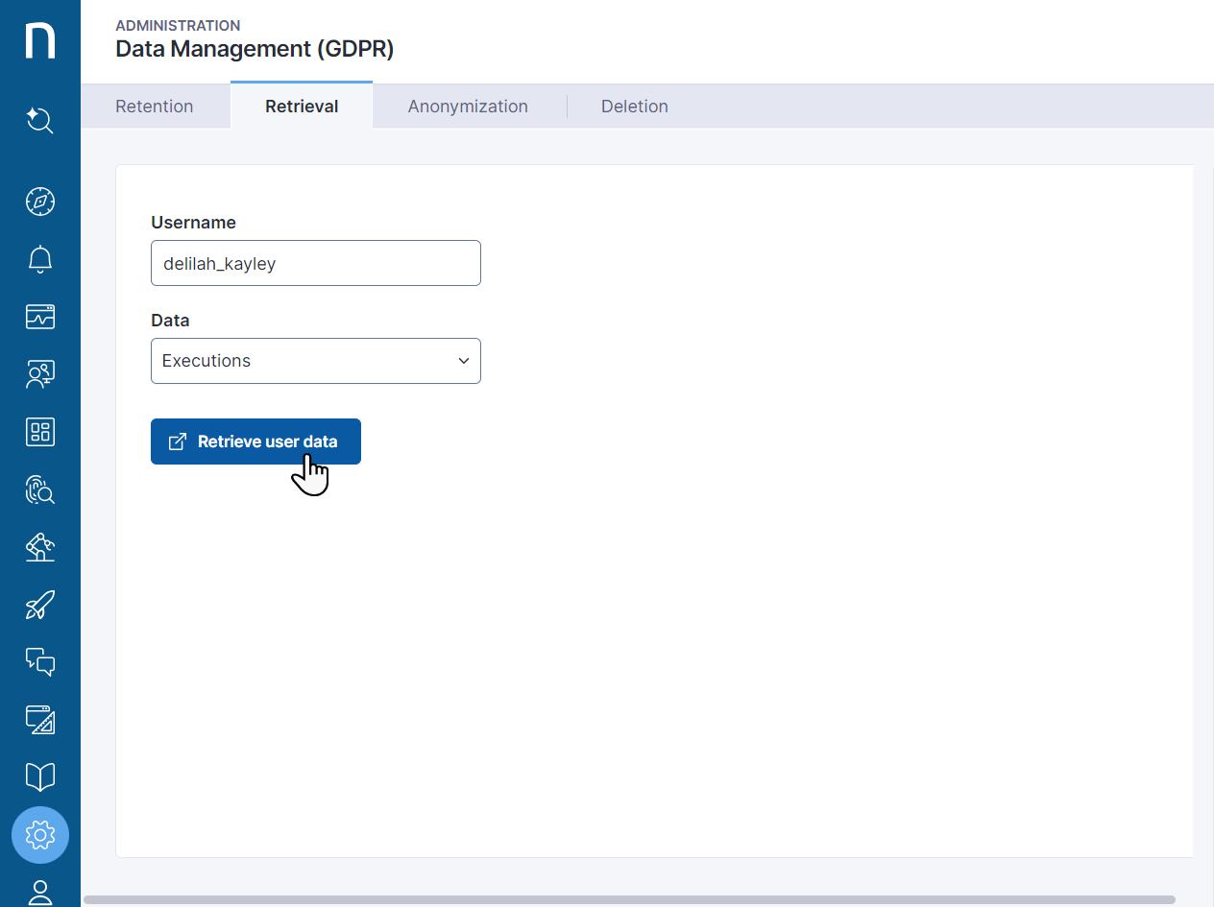Screen dimensions: 1214x907
Task: Open the book documentation icon
Action: pyautogui.click(x=40, y=777)
